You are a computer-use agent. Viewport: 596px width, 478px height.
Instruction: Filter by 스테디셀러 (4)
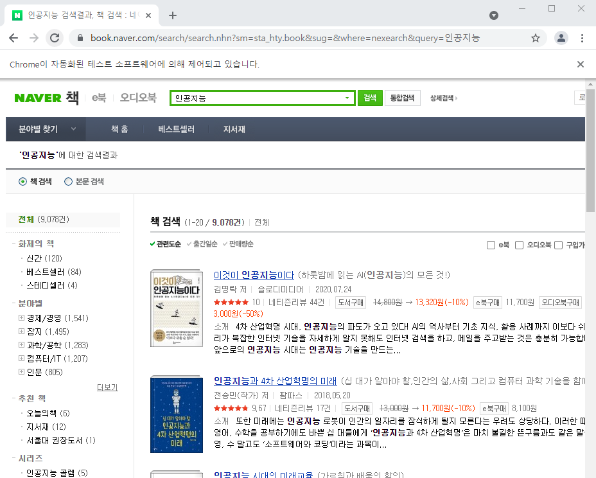(51, 286)
